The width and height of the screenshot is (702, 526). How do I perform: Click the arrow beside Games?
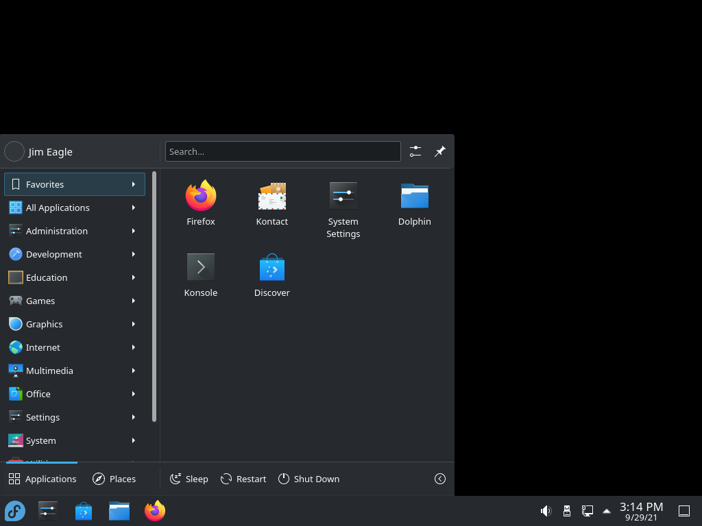pyautogui.click(x=134, y=301)
